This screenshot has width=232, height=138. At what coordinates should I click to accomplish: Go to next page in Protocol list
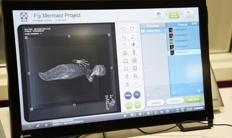(x=199, y=85)
